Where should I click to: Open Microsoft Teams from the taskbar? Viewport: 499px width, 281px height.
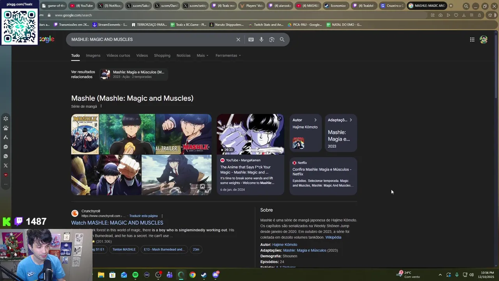(x=170, y=275)
